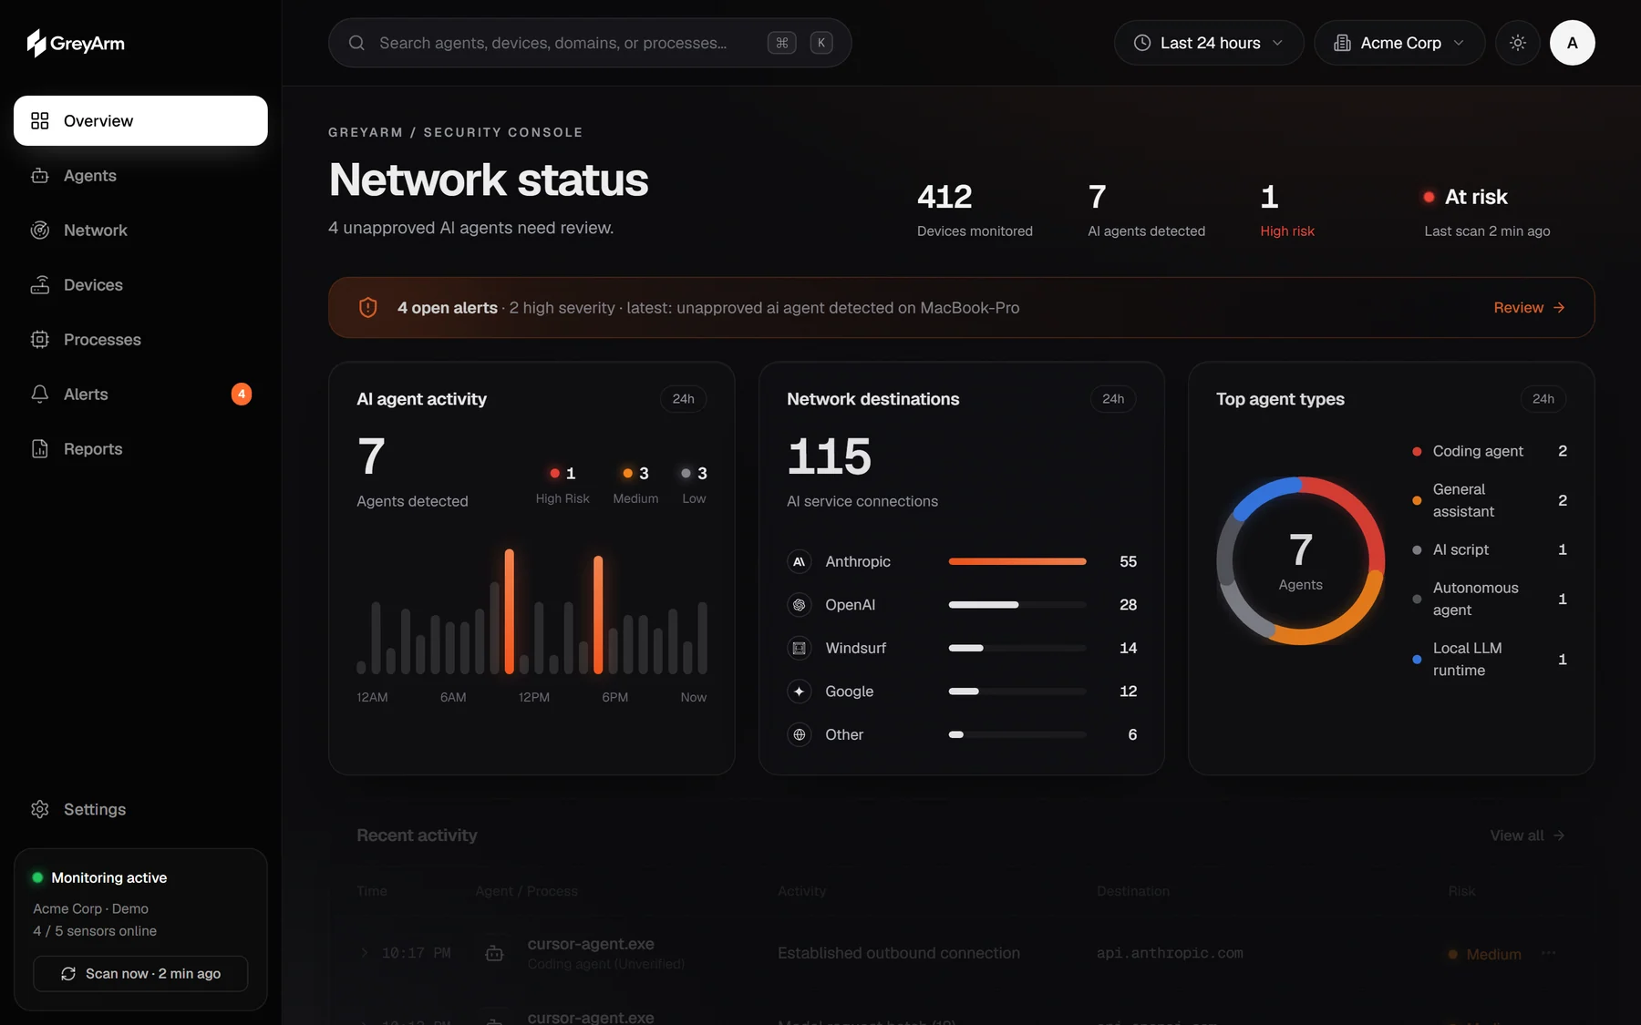Open Devices in the sidebar
This screenshot has height=1025, width=1641.
point(140,284)
